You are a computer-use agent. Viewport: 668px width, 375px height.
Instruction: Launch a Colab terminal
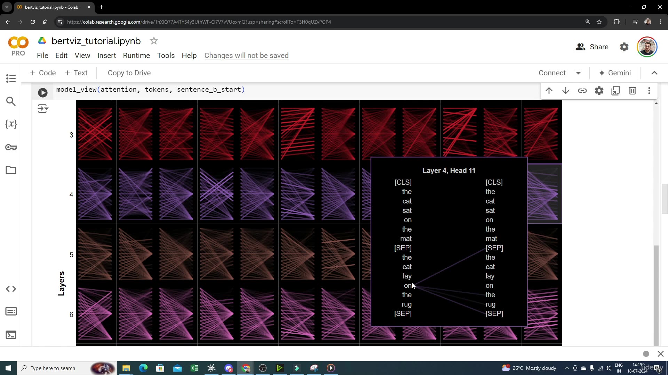point(11,335)
